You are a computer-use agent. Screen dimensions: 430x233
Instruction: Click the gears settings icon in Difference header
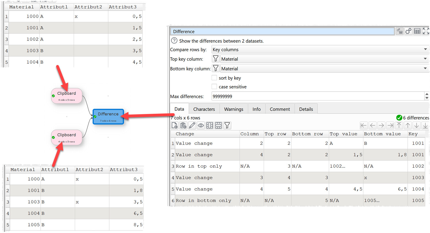coord(408,31)
